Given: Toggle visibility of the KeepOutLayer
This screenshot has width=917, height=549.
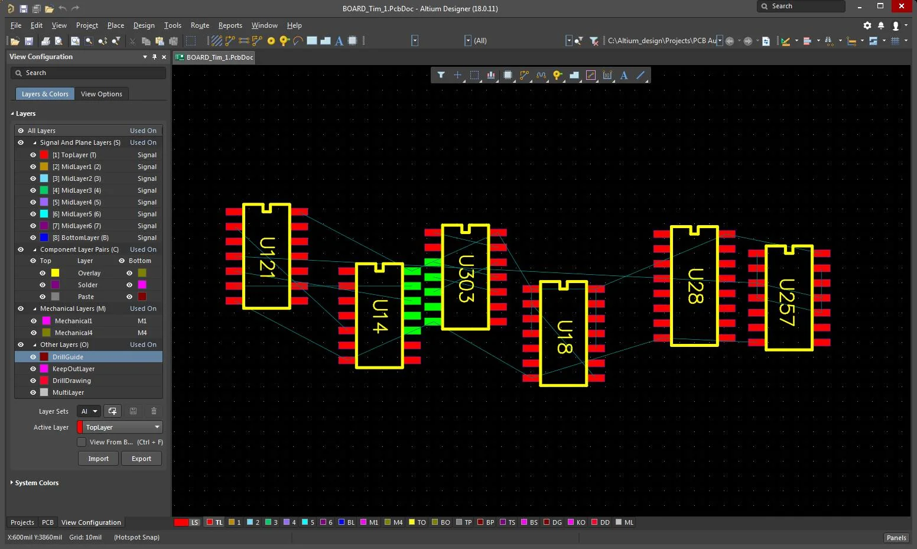Looking at the screenshot, I should click(x=33, y=368).
